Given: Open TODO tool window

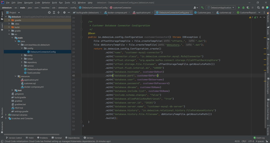Looking at the screenshot, I should click(x=30, y=138).
